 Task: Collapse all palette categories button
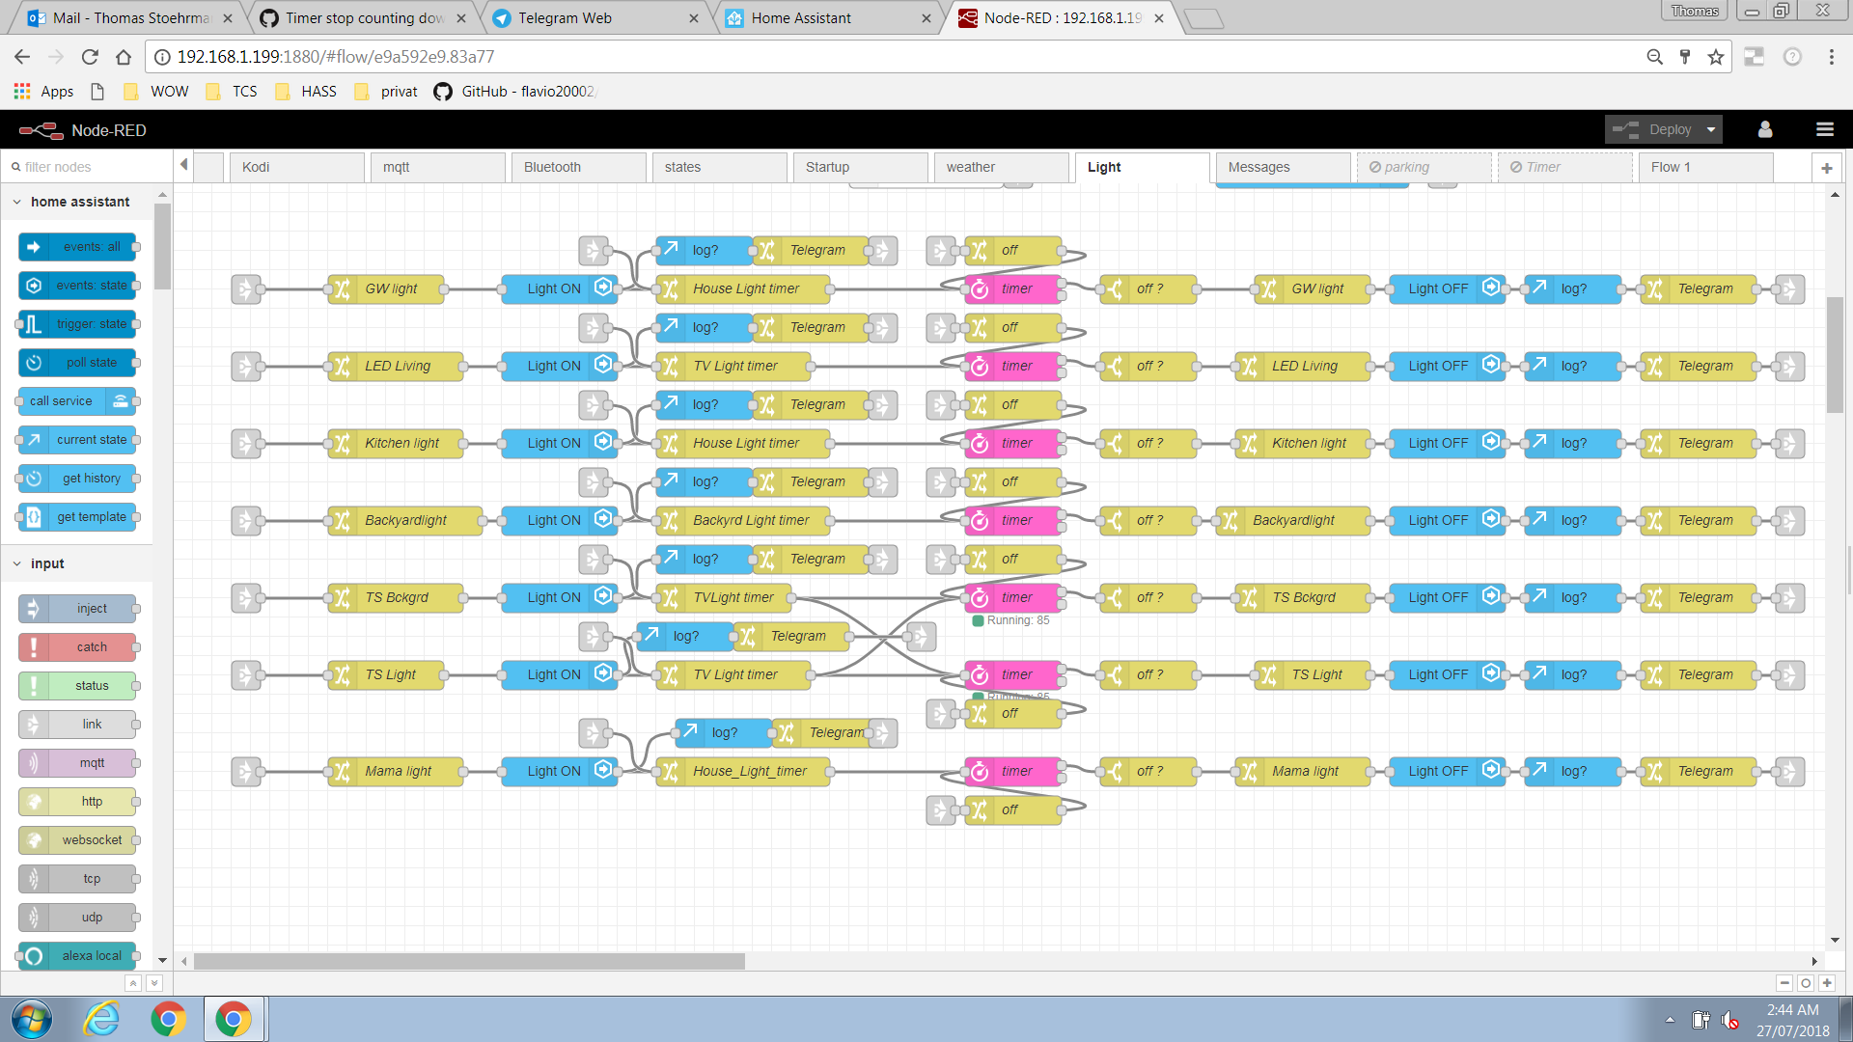[133, 983]
